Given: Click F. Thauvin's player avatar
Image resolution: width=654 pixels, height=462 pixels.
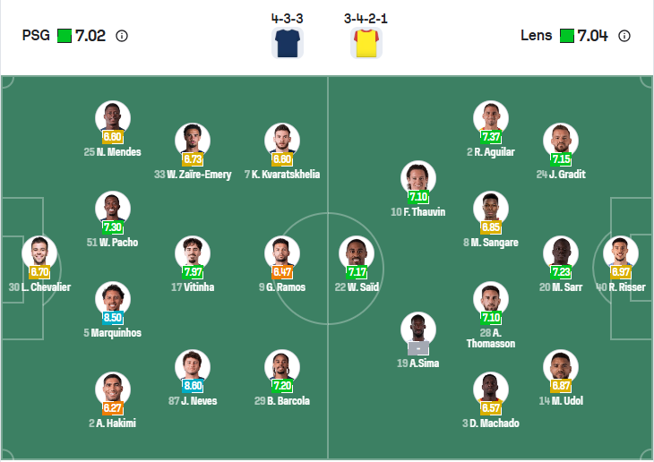Looking at the screenshot, I should 418,177.
